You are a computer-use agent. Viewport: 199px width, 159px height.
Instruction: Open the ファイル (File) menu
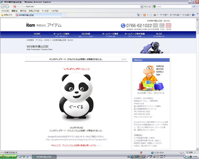tap(5, 11)
